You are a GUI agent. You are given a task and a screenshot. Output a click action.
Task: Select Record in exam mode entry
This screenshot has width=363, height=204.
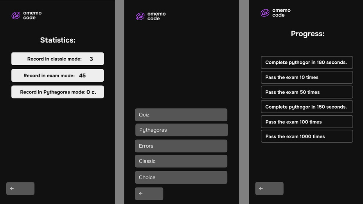[58, 75]
